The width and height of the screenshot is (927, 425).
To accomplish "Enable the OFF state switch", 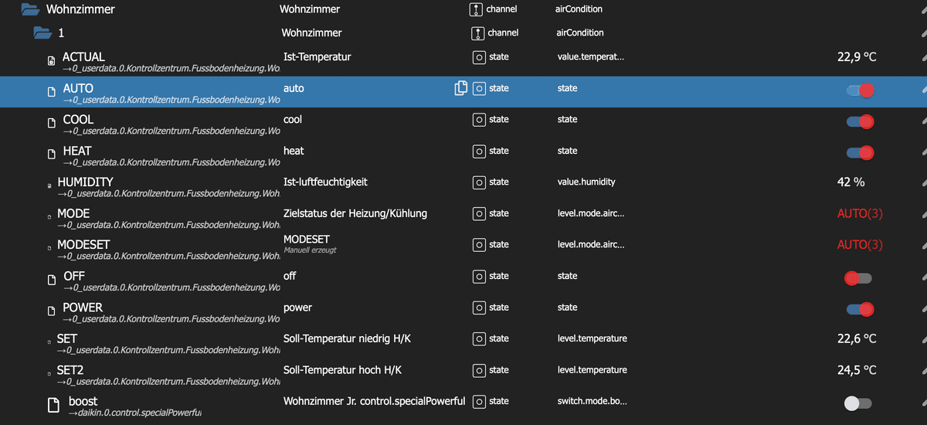I will [x=858, y=278].
